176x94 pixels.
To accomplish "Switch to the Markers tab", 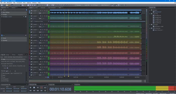I will [14, 8].
